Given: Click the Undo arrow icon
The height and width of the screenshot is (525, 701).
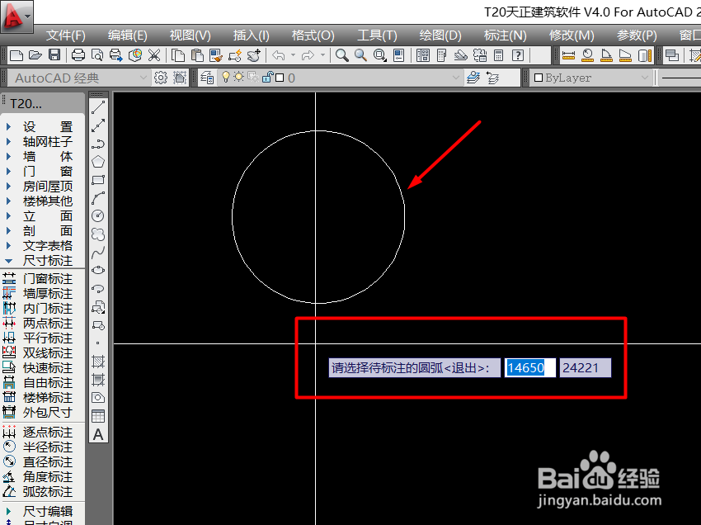Looking at the screenshot, I should tap(279, 55).
